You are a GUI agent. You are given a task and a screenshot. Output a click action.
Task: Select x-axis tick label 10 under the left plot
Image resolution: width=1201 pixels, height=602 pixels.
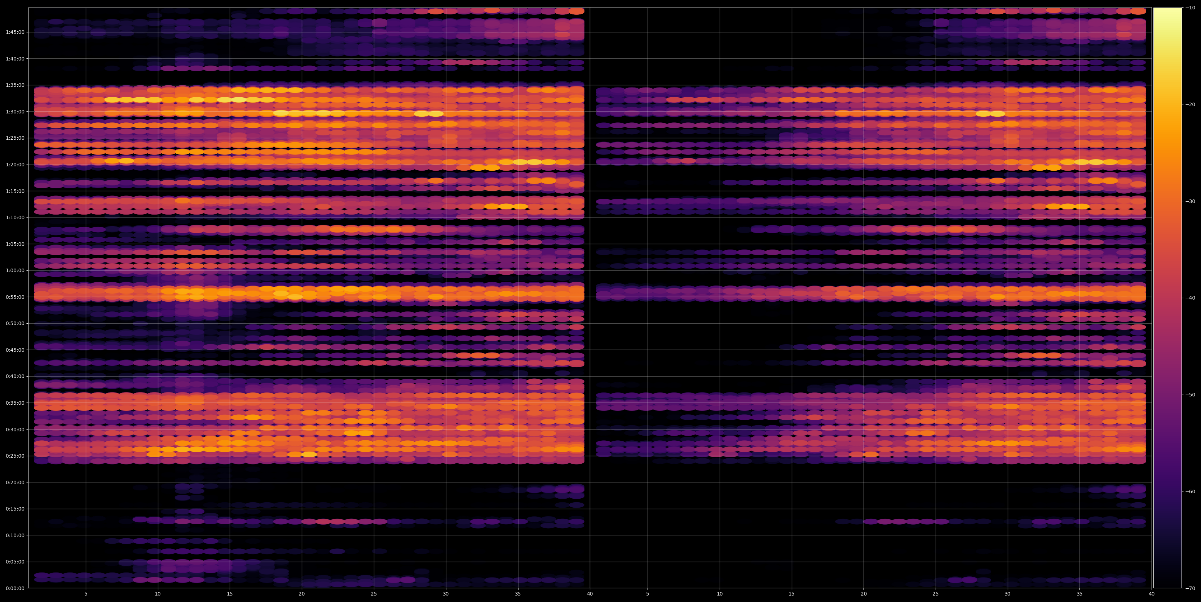click(x=158, y=594)
